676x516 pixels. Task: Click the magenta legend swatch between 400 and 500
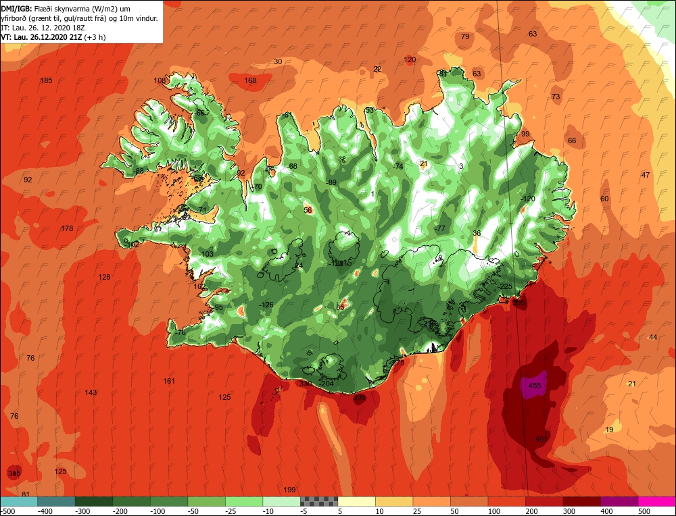point(619,501)
